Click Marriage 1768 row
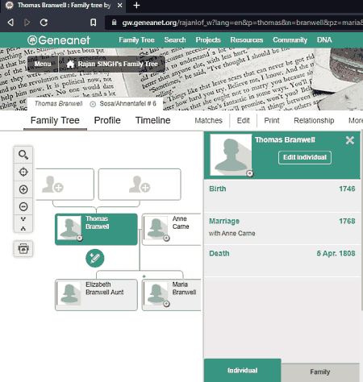The width and height of the screenshot is (363, 382). click(x=282, y=228)
